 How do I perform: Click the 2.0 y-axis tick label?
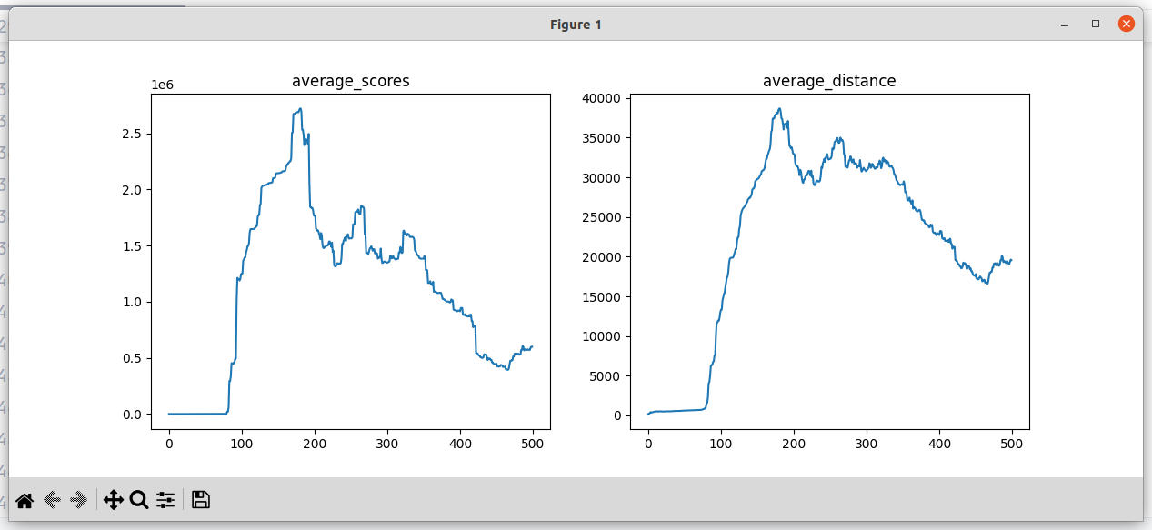point(134,190)
